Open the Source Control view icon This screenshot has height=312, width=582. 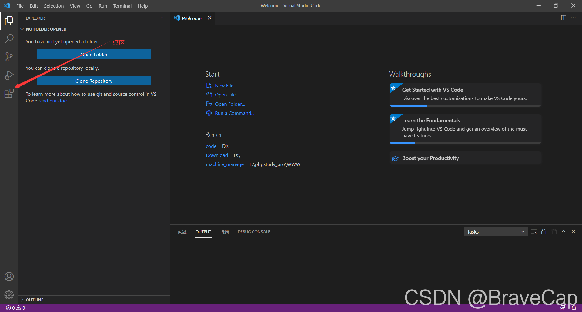pyautogui.click(x=9, y=57)
